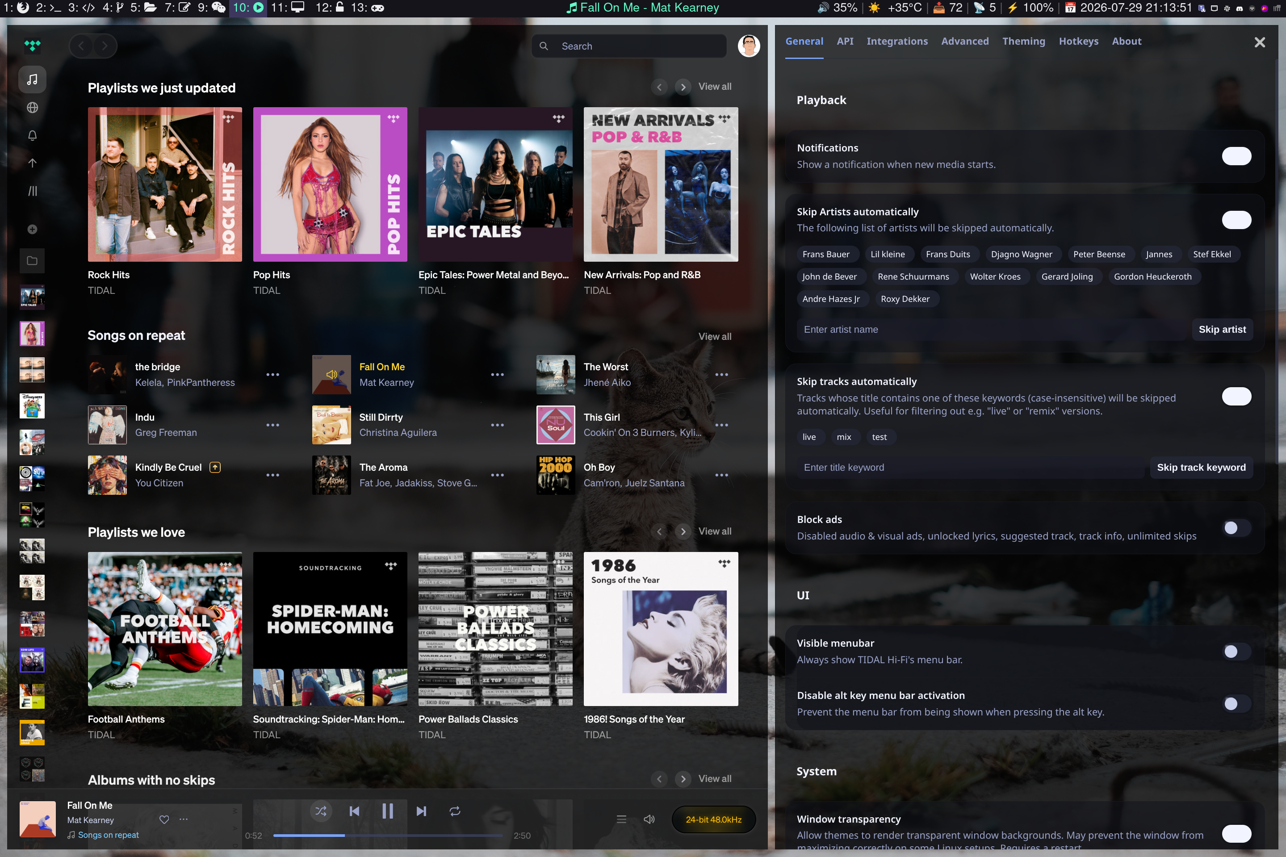The height and width of the screenshot is (857, 1286).
Task: Open the play queue list icon
Action: pyautogui.click(x=621, y=819)
